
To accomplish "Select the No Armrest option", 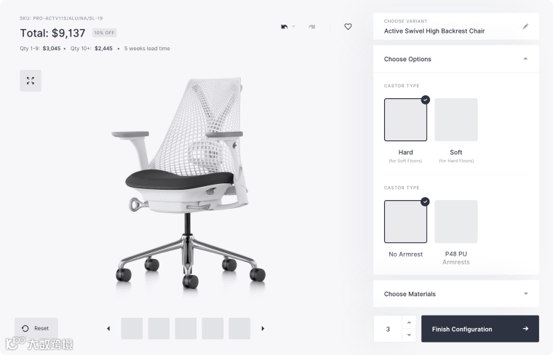I will 405,222.
